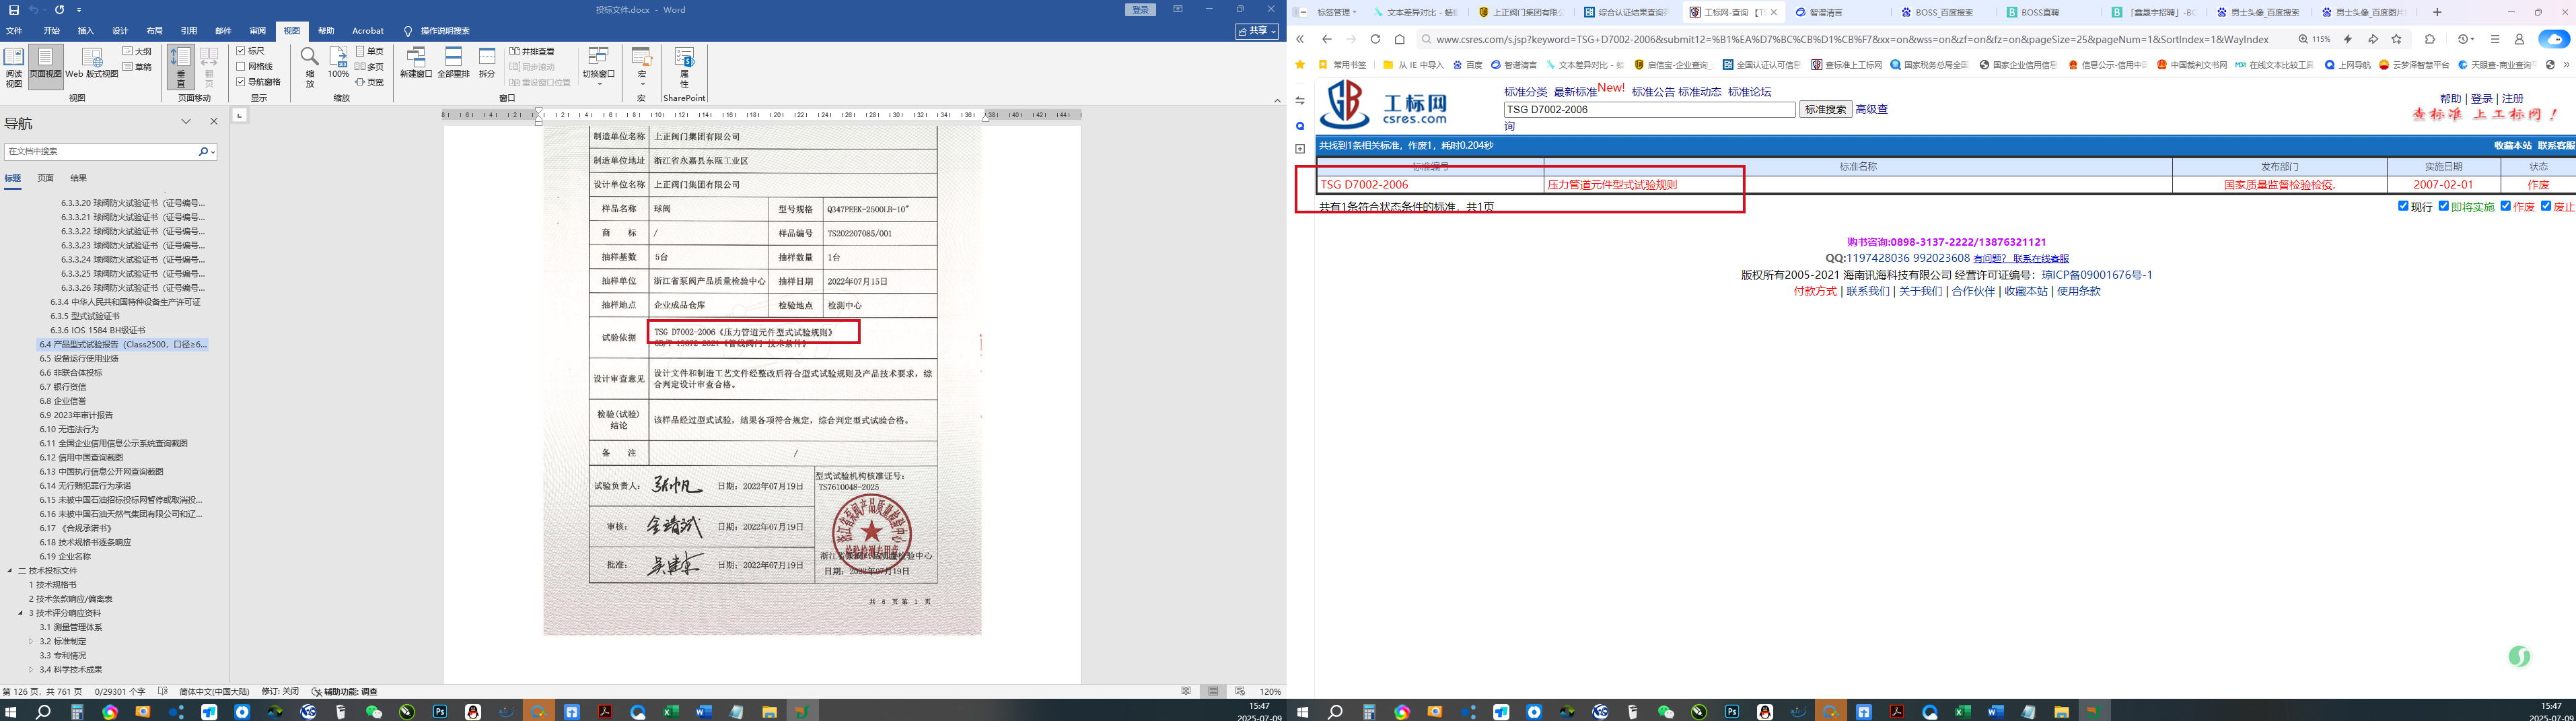
Task: Uncheck the 标尺 ruler checkbox
Action: [x=241, y=51]
